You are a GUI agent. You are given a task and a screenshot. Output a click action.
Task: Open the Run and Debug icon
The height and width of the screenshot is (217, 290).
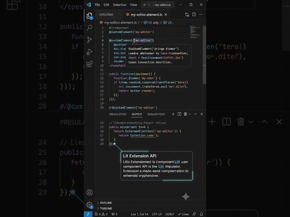pyautogui.click(x=90, y=52)
